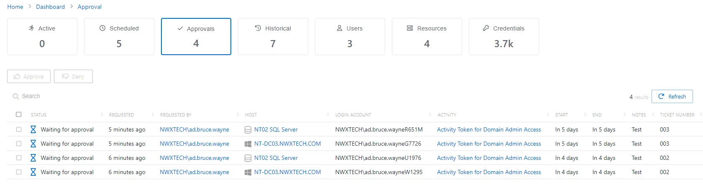This screenshot has height=187, width=703.
Task: Sort by Requested column header
Action: coord(121,115)
